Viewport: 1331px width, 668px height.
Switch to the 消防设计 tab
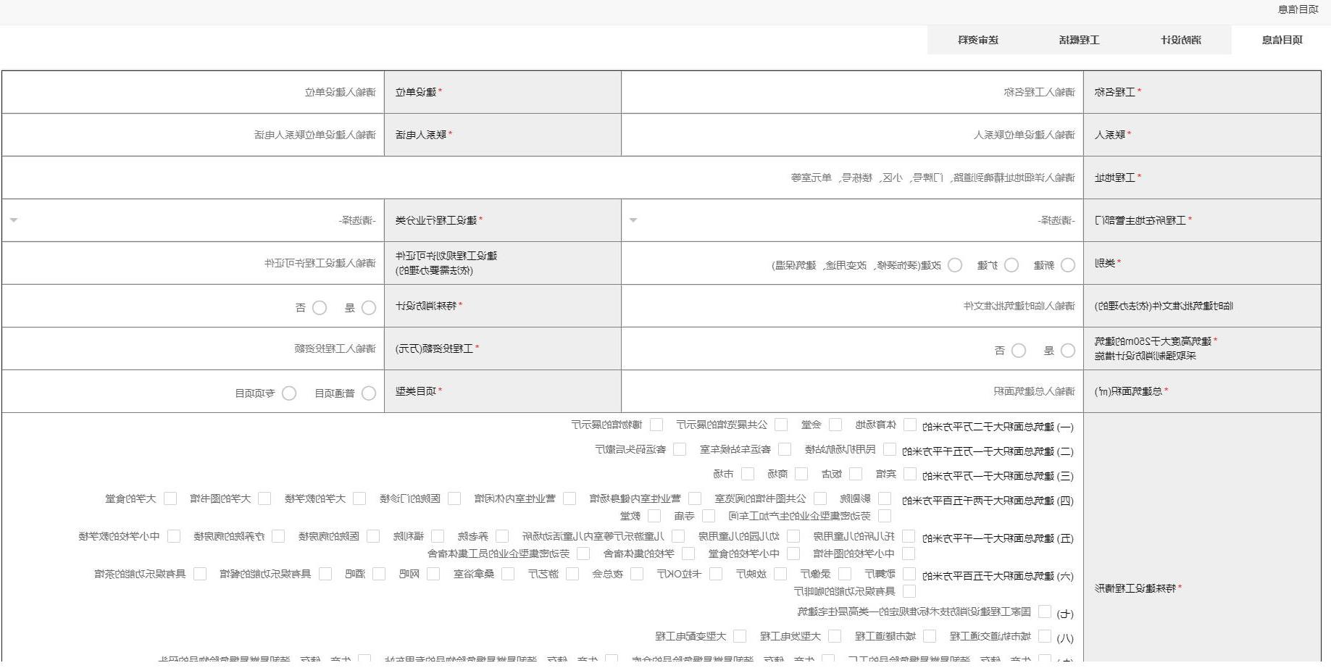point(1180,40)
